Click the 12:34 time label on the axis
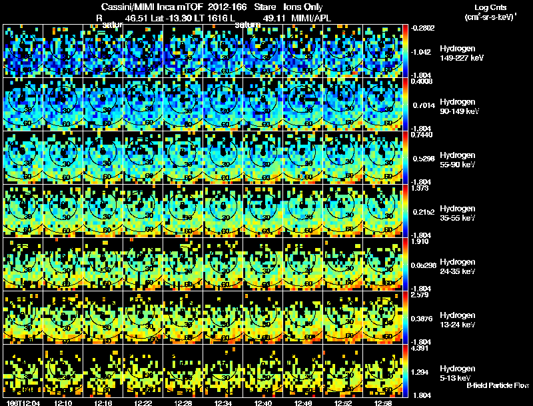Image resolution: width=533 pixels, height=406 pixels. 223,403
